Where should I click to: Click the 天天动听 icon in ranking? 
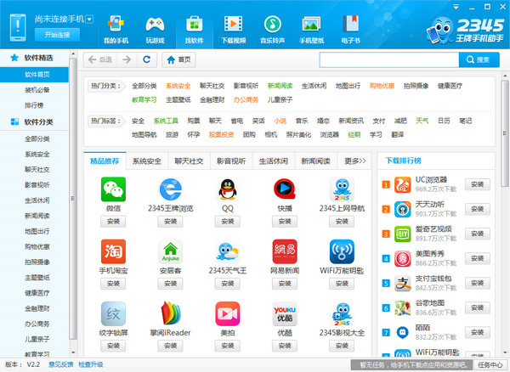403,210
